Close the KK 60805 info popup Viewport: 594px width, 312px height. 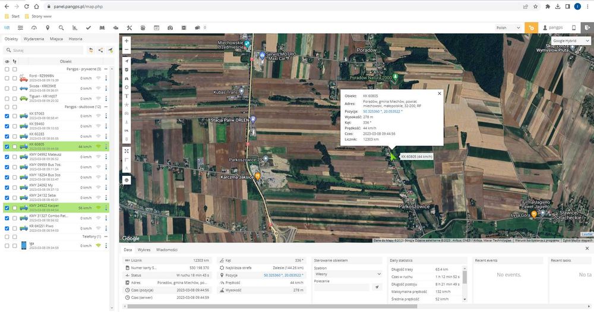tap(440, 93)
